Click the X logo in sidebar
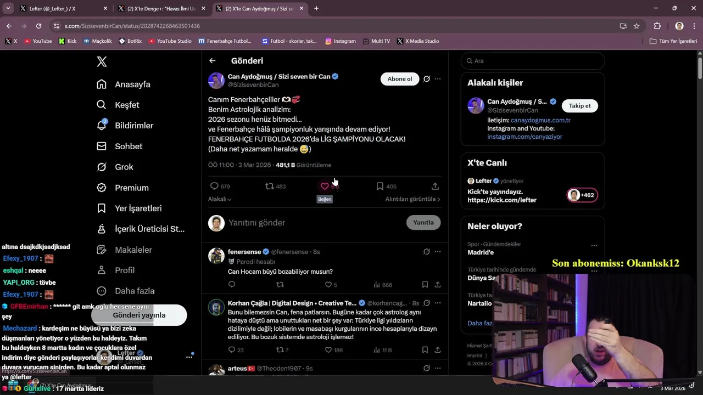 (x=102, y=61)
